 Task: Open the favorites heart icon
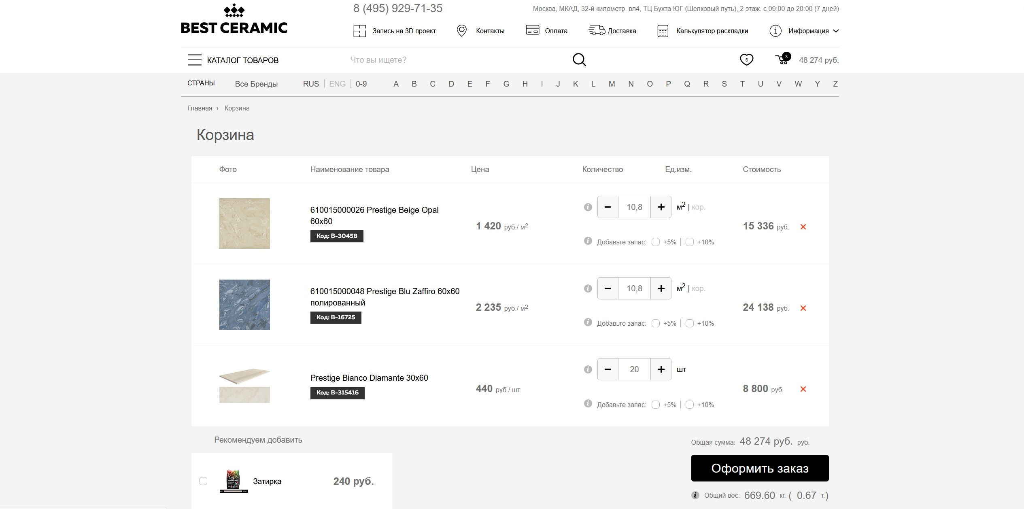coord(746,60)
